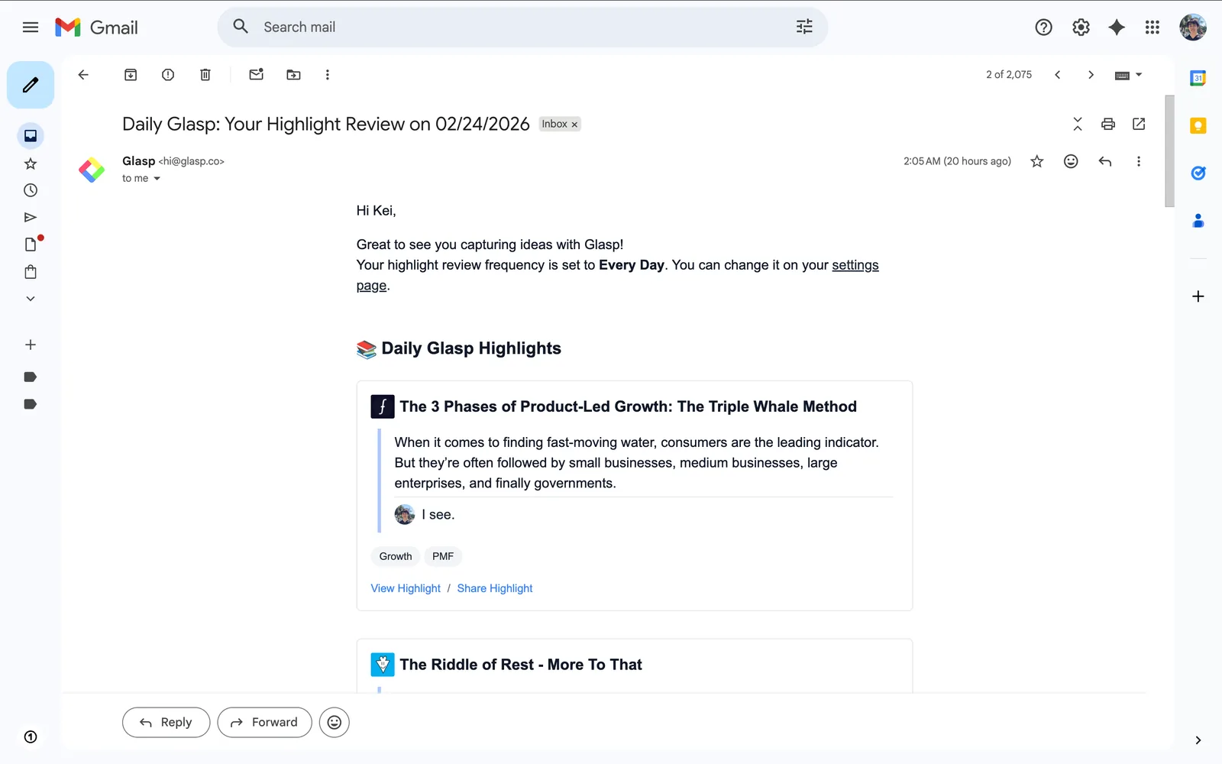Image resolution: width=1222 pixels, height=764 pixels.
Task: Open the toolbar More options menu
Action: click(328, 75)
